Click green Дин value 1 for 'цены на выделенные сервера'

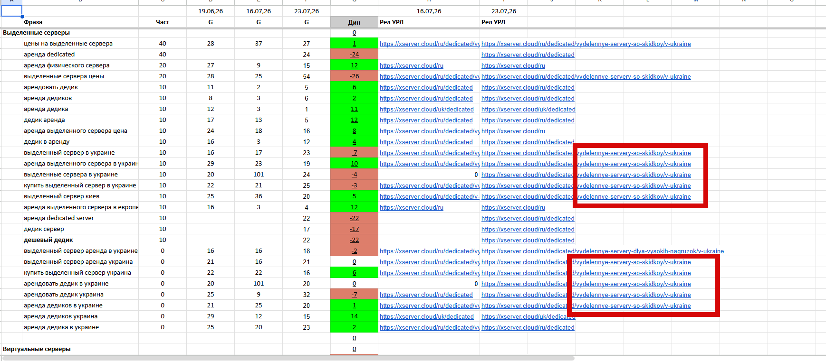tap(354, 44)
